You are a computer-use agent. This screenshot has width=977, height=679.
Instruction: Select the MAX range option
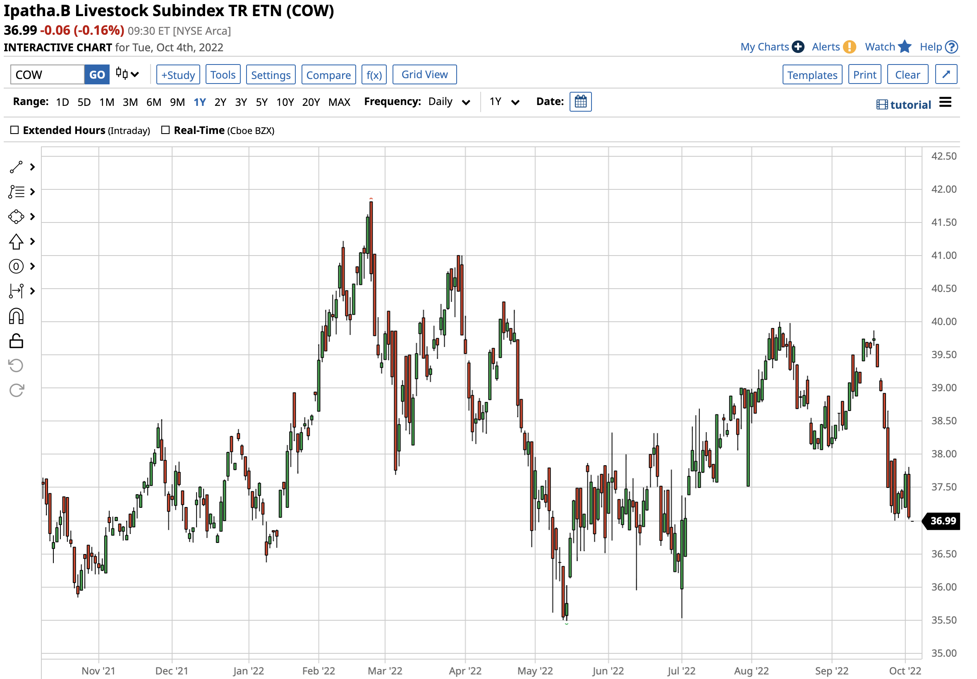(x=339, y=102)
